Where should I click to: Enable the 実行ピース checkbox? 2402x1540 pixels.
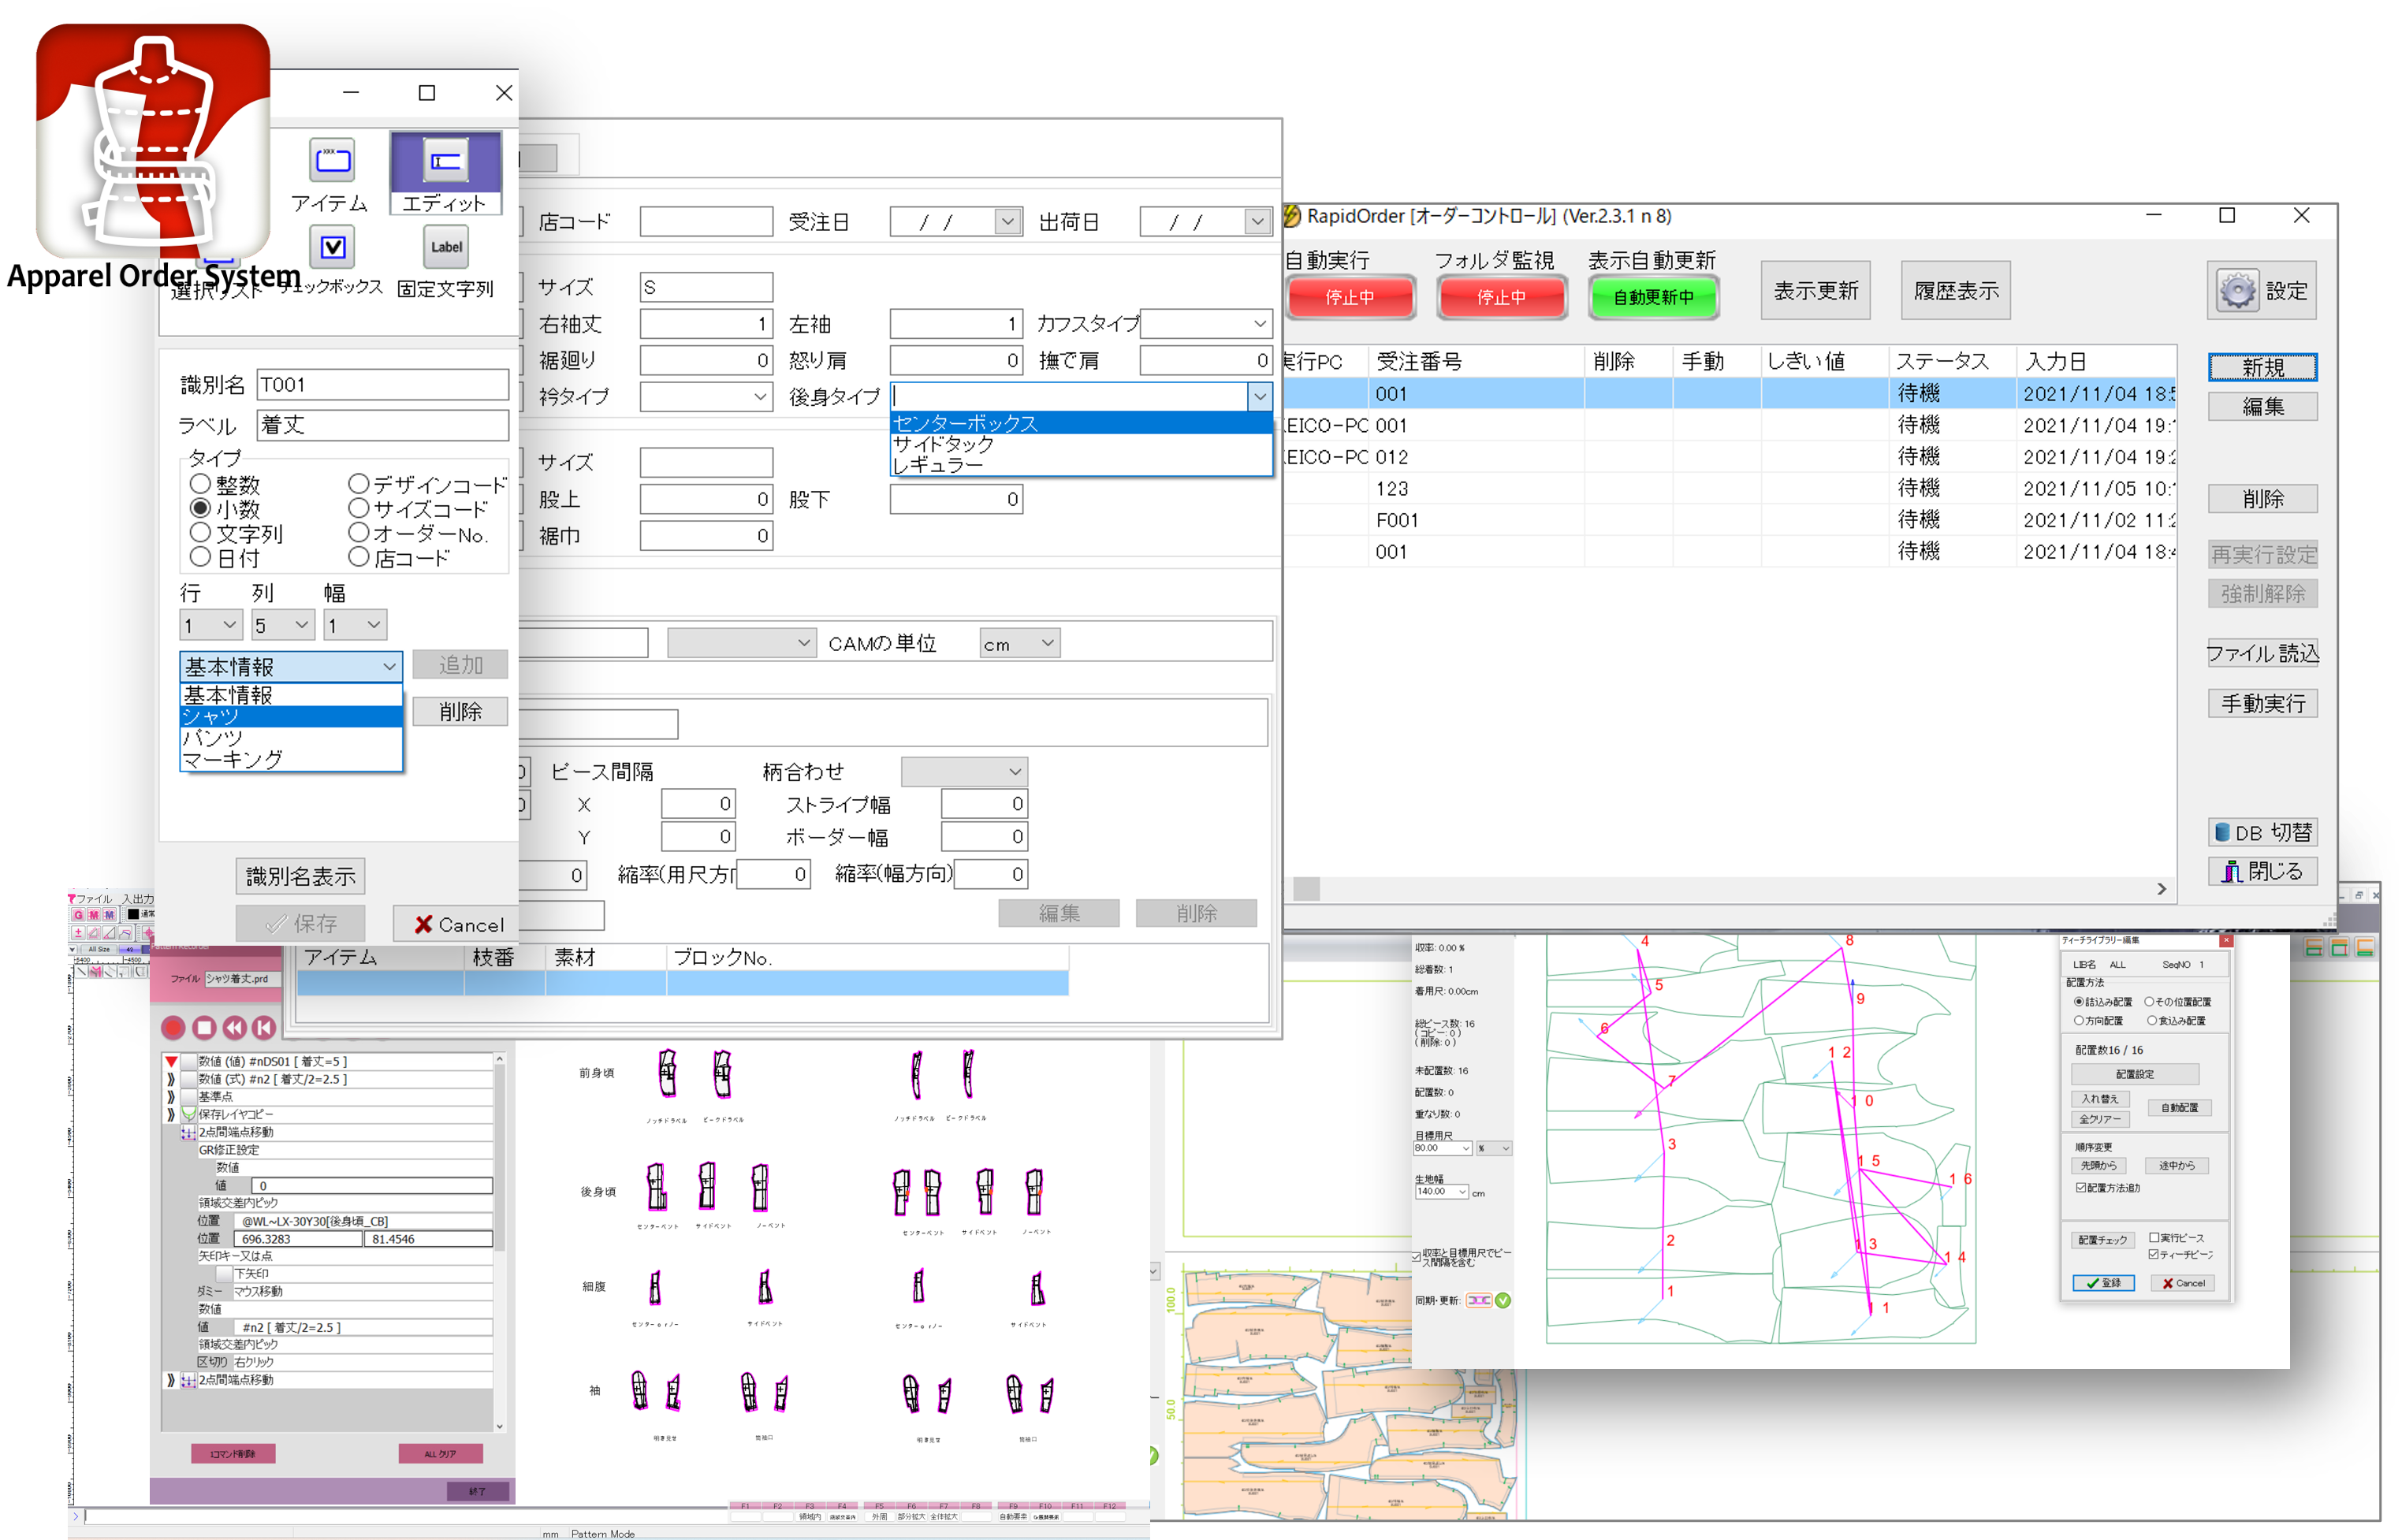pos(2154,1237)
